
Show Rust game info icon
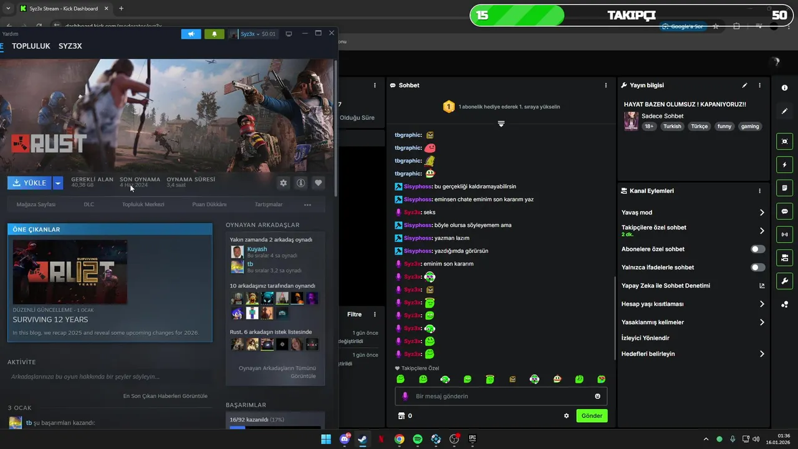[x=300, y=183]
